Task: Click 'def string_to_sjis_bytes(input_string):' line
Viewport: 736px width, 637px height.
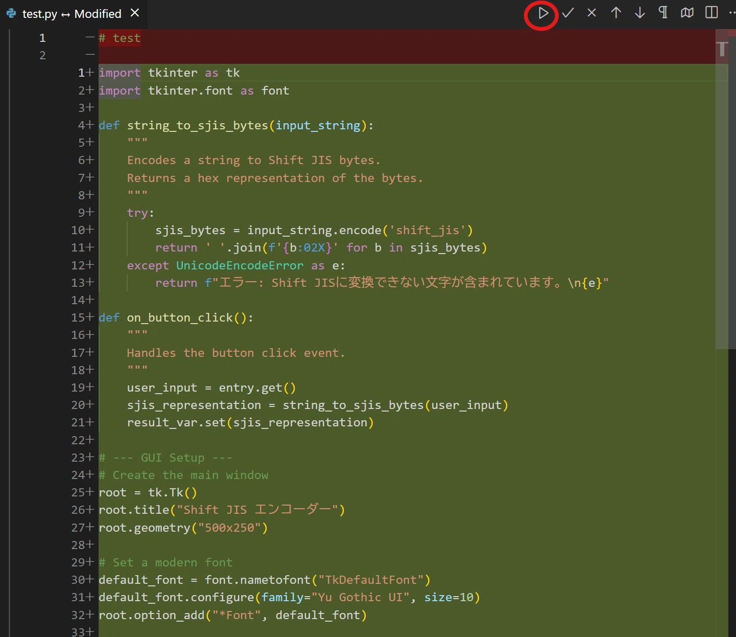Action: coord(236,125)
